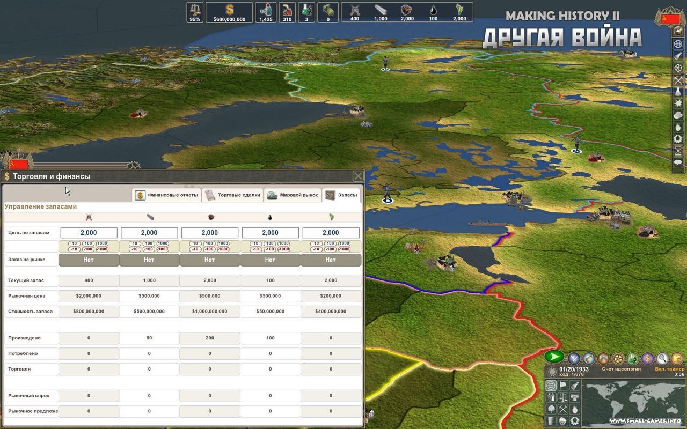Viewport: 687px width, 429px height.
Task: Click the manpower icon showing 1,425
Action: coord(266,9)
